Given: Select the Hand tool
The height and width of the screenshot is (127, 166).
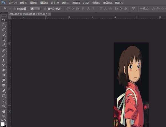Looking at the screenshot, I should point(4,111).
